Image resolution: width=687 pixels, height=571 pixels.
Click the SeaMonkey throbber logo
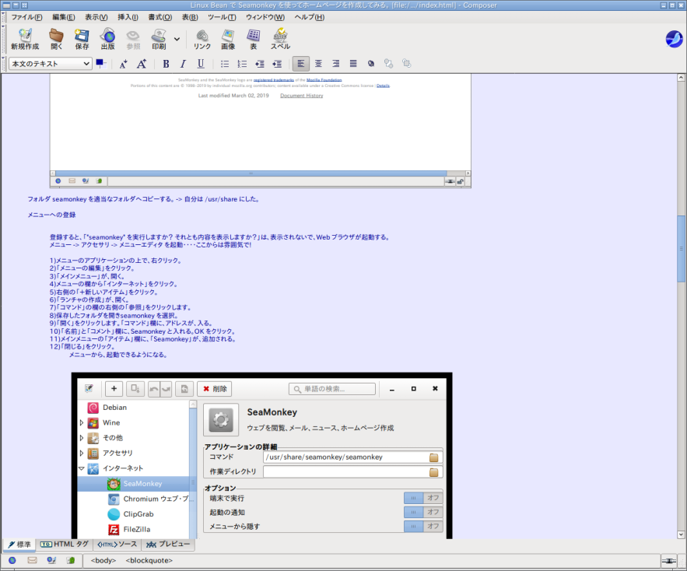[674, 39]
